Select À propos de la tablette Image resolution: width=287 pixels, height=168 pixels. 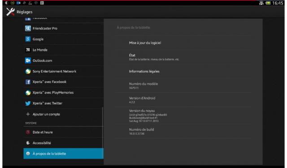(x=63, y=154)
